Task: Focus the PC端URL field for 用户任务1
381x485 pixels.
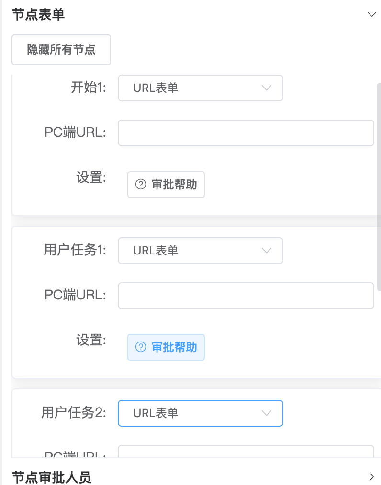Action: coord(246,296)
